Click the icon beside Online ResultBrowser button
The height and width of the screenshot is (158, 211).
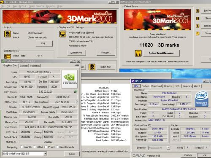coord(138,53)
